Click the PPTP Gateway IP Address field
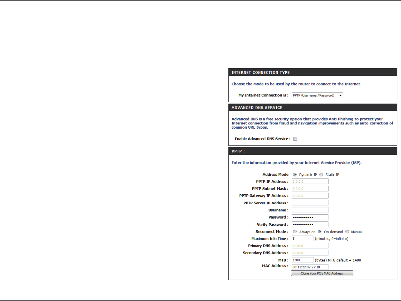The image size is (401, 301). pyautogui.click(x=310, y=196)
